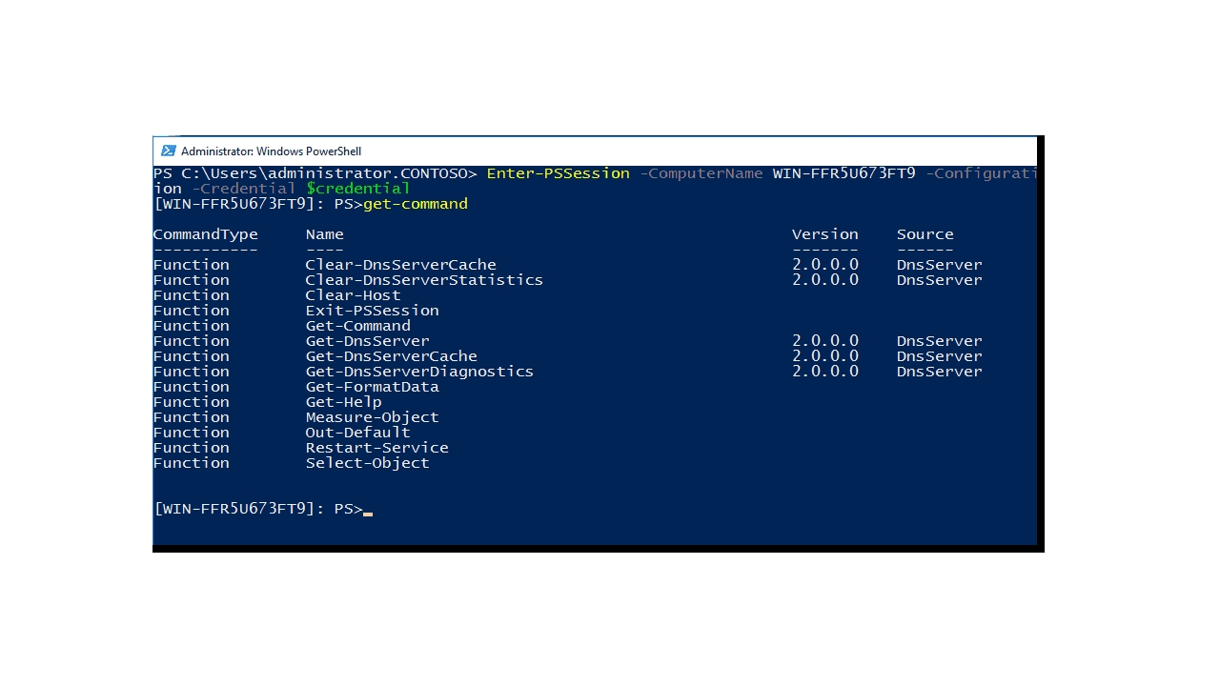Select the Get-DnsServerDiagnostics row name

pos(419,372)
